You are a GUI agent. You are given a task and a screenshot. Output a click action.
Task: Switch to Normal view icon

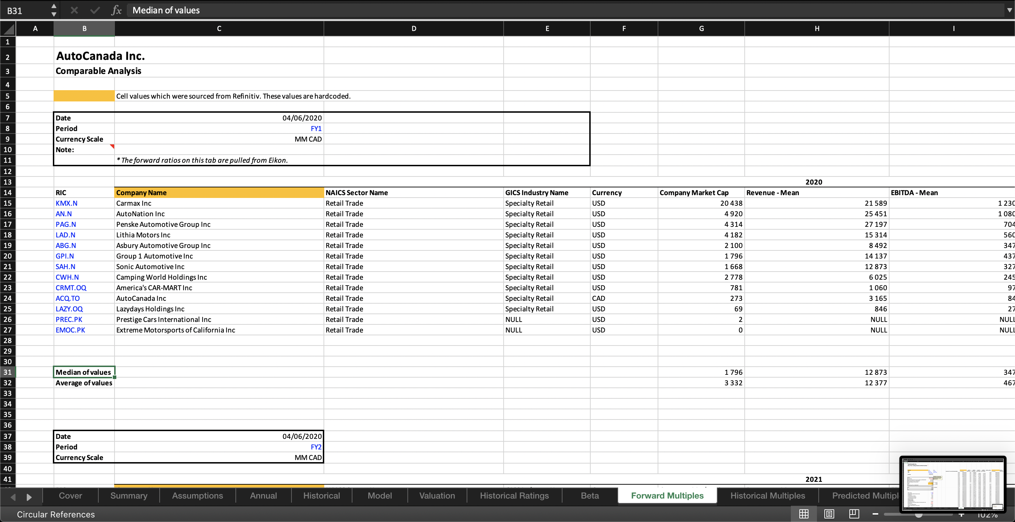804,514
